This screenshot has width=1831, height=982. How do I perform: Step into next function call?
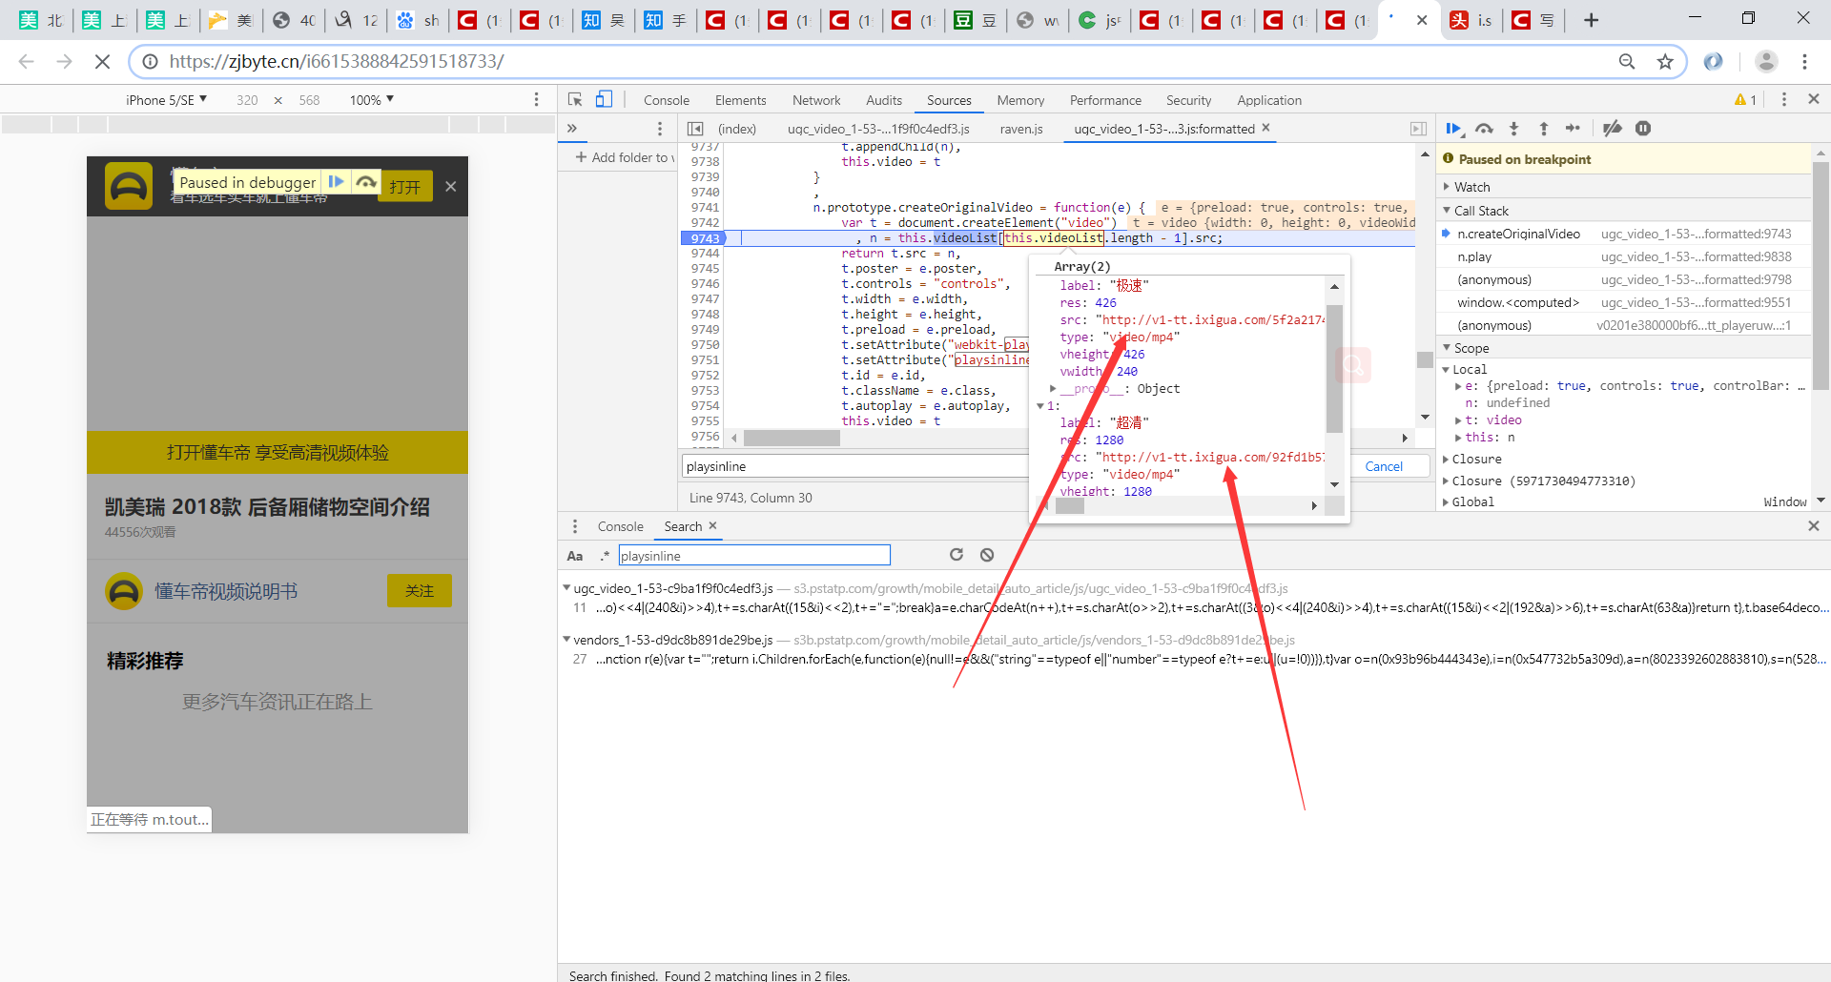pyautogui.click(x=1513, y=129)
